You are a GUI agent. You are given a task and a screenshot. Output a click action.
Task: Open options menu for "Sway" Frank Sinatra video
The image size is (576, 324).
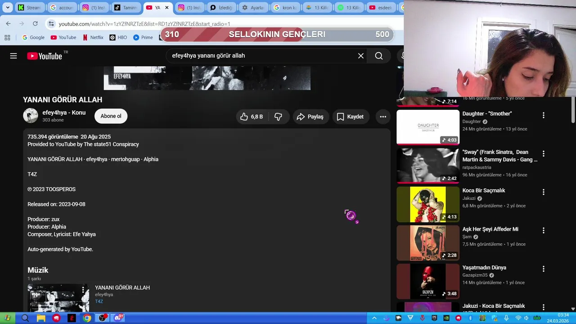point(543,153)
